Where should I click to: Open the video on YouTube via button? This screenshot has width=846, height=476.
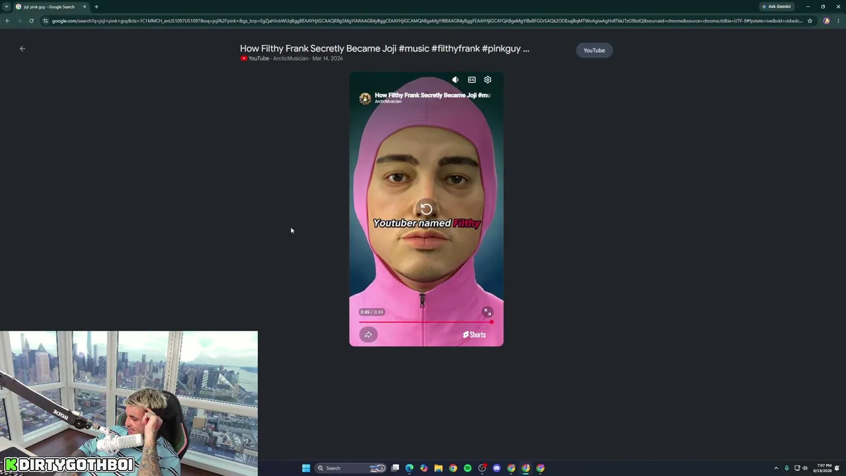pos(594,50)
